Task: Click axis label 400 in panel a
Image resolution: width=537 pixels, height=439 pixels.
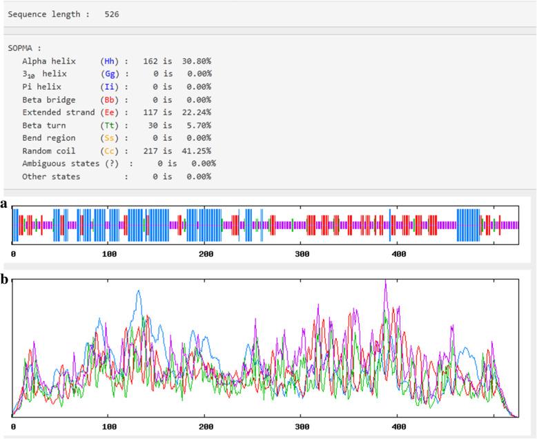Action: click(x=399, y=254)
